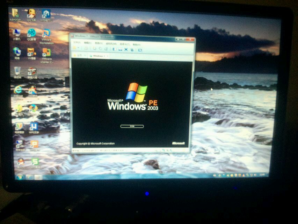The image size is (298, 224).
Task: Expand the power options dropdown arrow
Action: 78,48
